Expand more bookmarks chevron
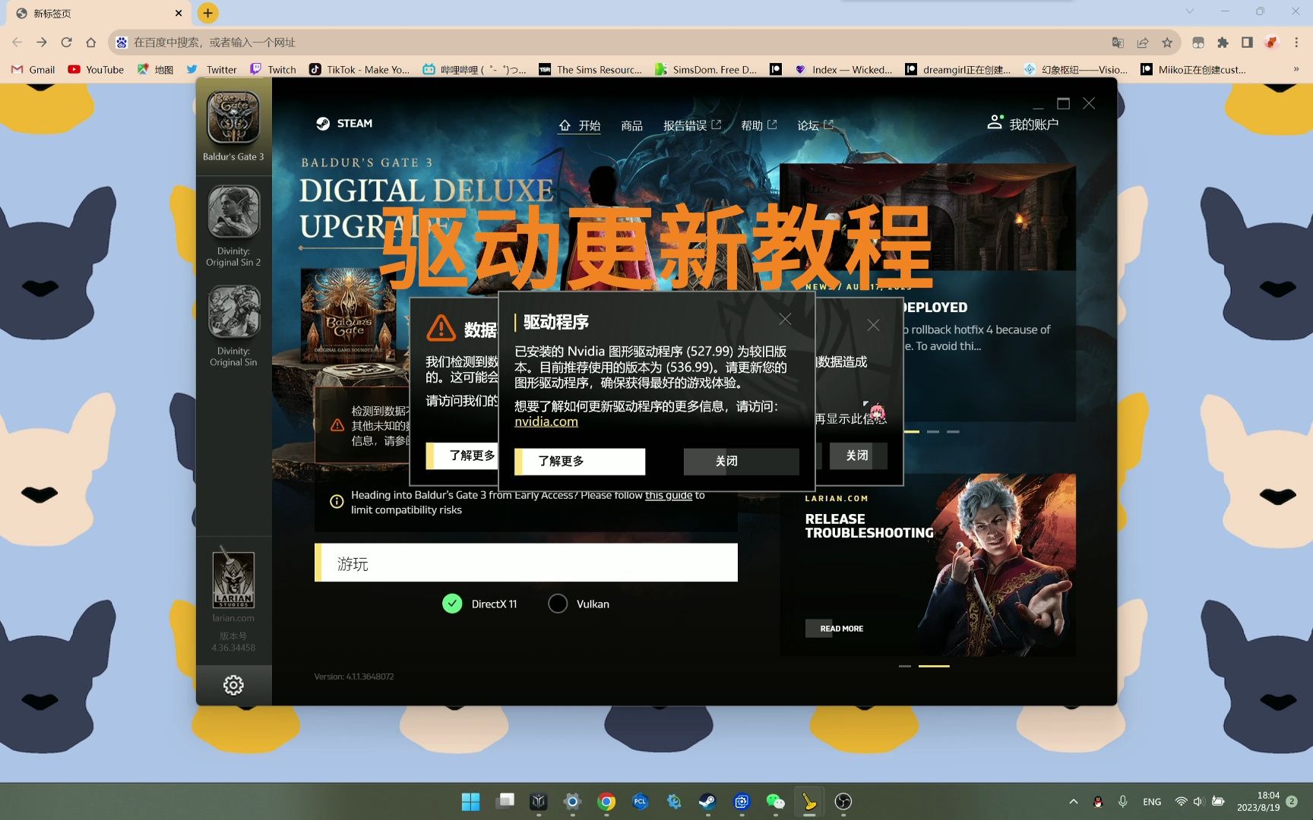Image resolution: width=1313 pixels, height=820 pixels. pyautogui.click(x=1296, y=69)
